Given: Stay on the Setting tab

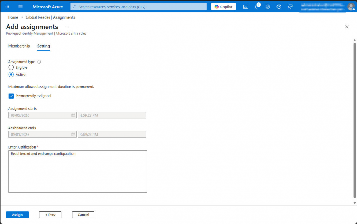Looking at the screenshot, I should [x=43, y=46].
